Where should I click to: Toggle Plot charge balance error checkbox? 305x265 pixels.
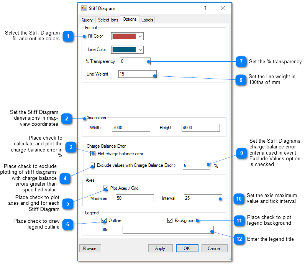[93, 154]
